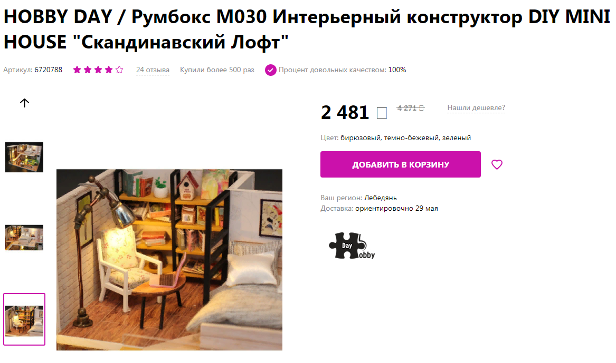Click the color value бирюзовый, темно-бежевый, зеленый
This screenshot has width=616, height=363.
click(405, 138)
